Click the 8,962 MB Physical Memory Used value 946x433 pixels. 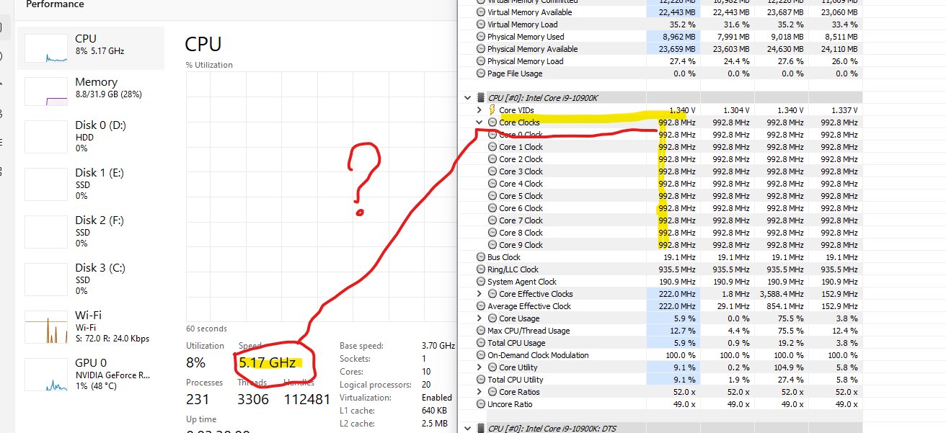click(678, 37)
